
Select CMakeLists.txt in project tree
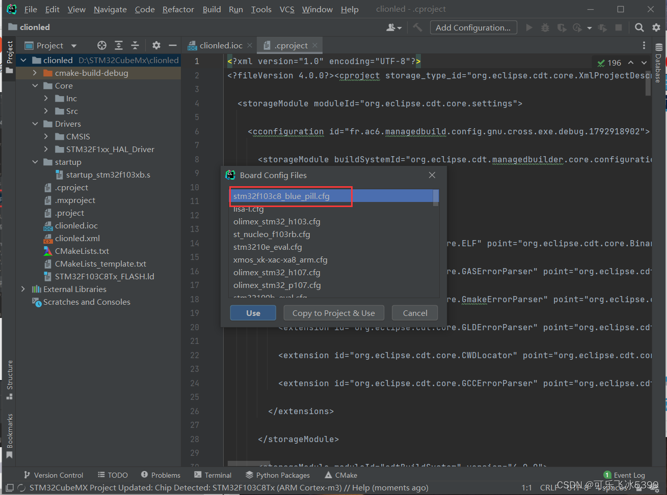click(x=82, y=251)
